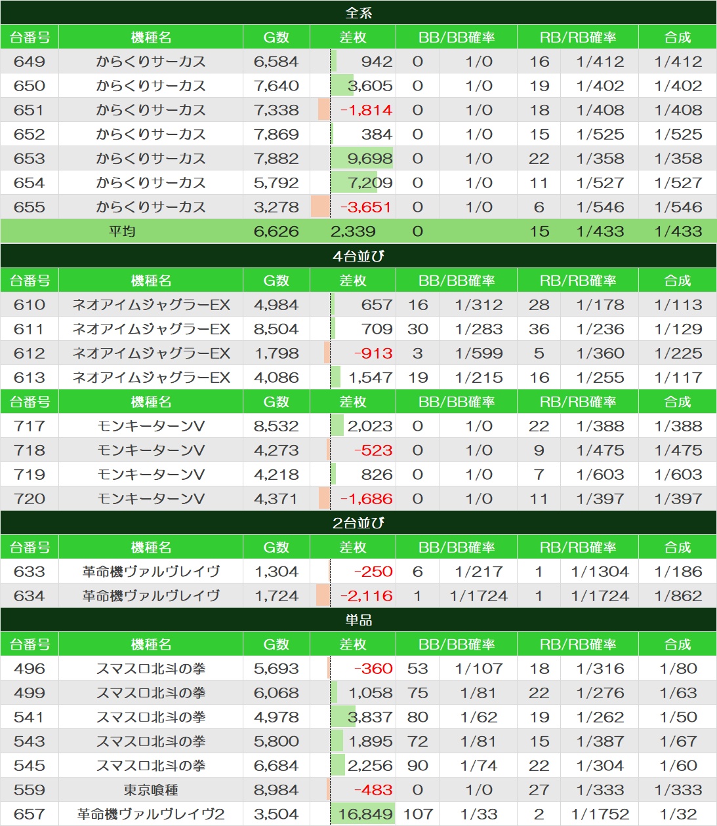Select machine number 649 cell

click(30, 62)
